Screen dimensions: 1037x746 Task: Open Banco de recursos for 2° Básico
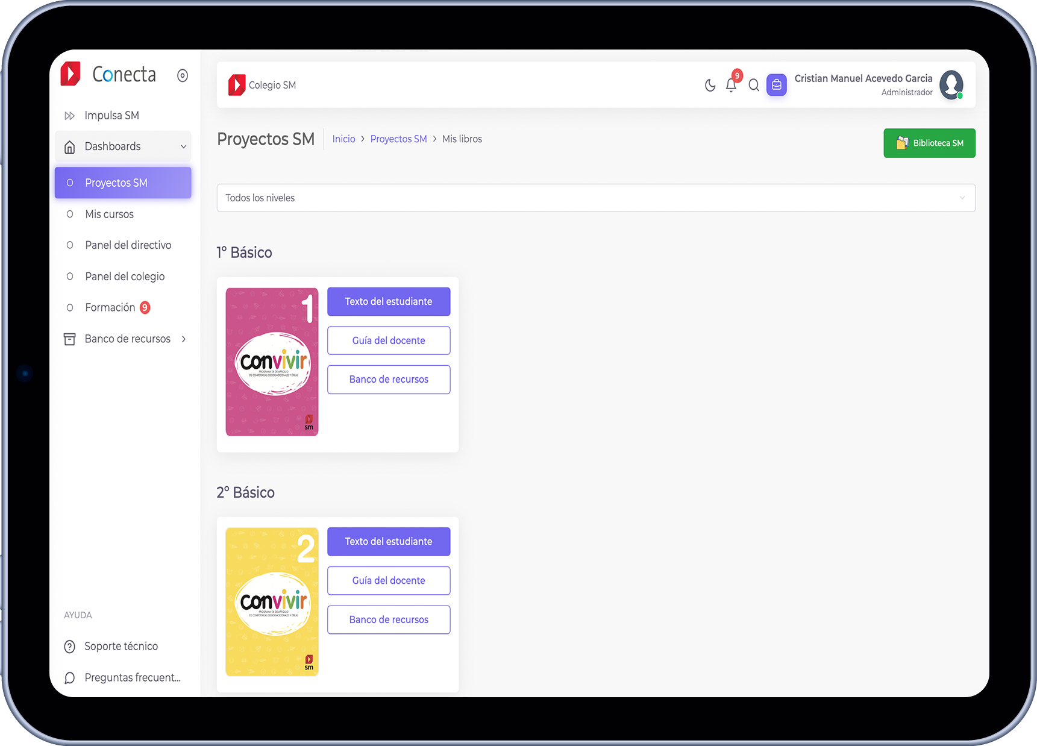pyautogui.click(x=389, y=619)
